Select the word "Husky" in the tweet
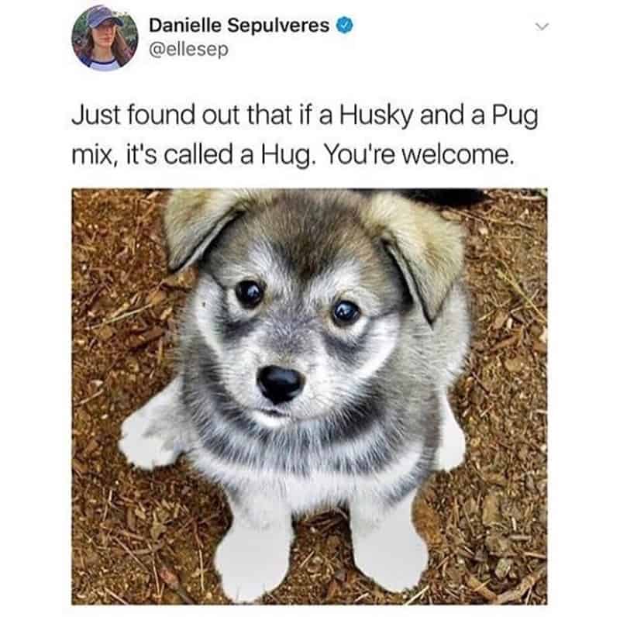The height and width of the screenshot is (617, 620). pyautogui.click(x=375, y=116)
